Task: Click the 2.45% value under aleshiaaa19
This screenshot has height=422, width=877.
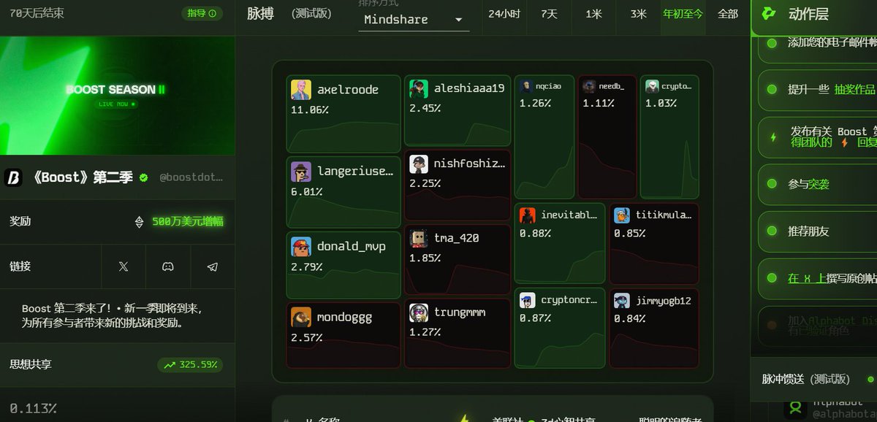Action: [x=425, y=108]
